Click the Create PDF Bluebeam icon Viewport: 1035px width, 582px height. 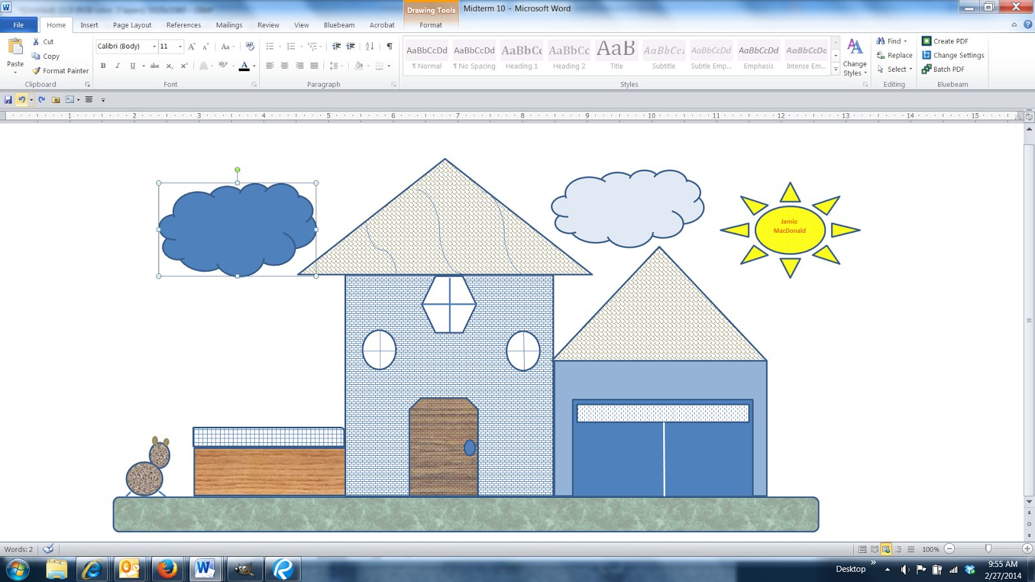[x=926, y=41]
